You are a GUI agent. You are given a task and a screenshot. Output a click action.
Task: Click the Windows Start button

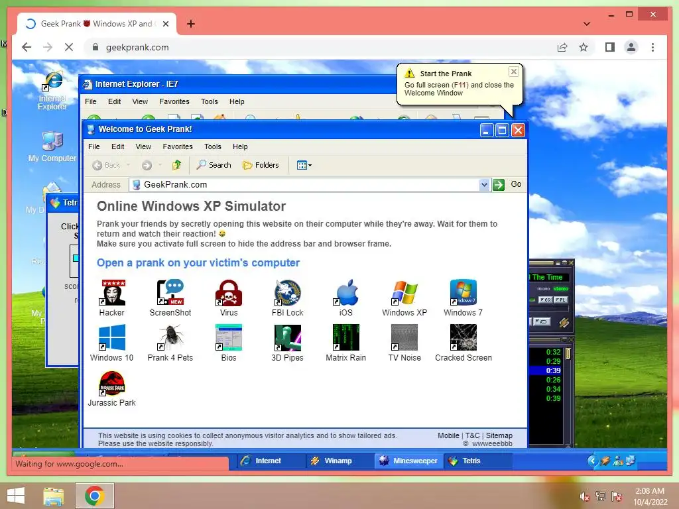coord(16,496)
